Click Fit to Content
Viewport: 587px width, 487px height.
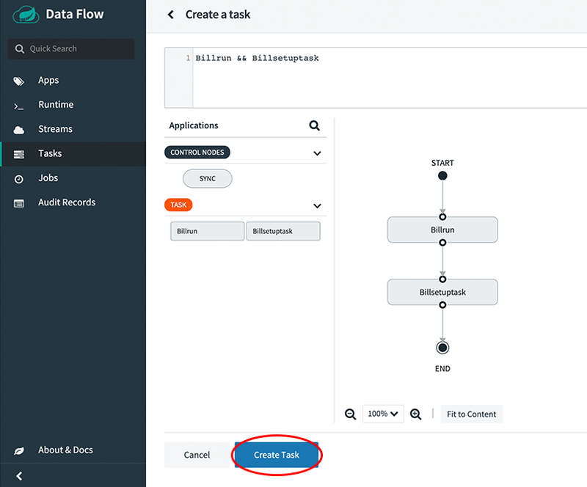pos(471,414)
